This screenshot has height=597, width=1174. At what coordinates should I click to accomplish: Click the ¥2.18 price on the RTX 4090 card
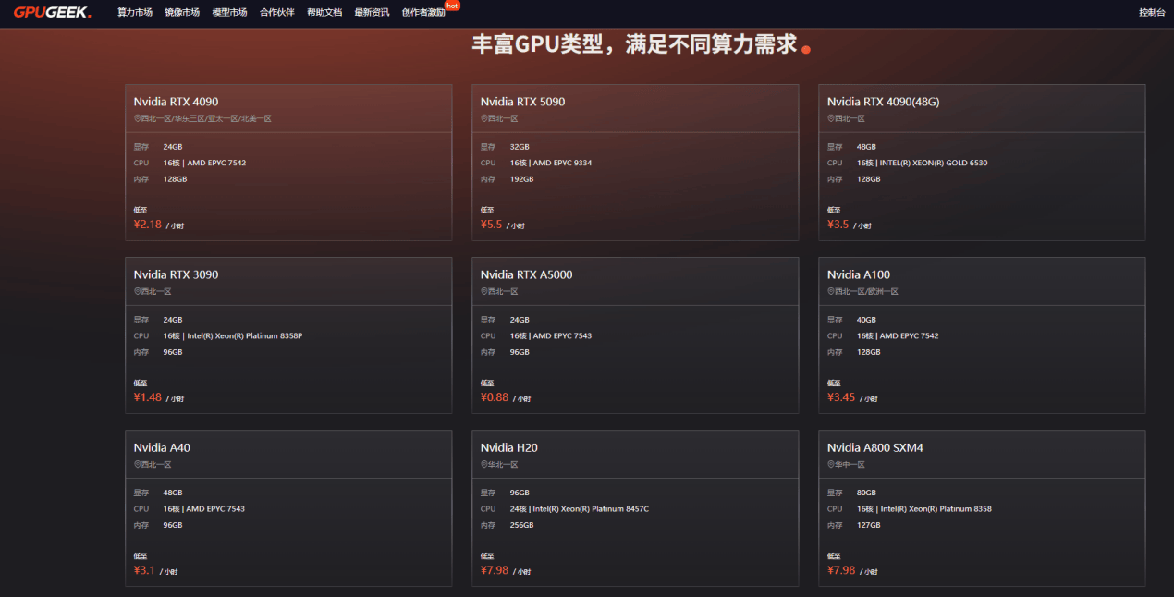(148, 225)
